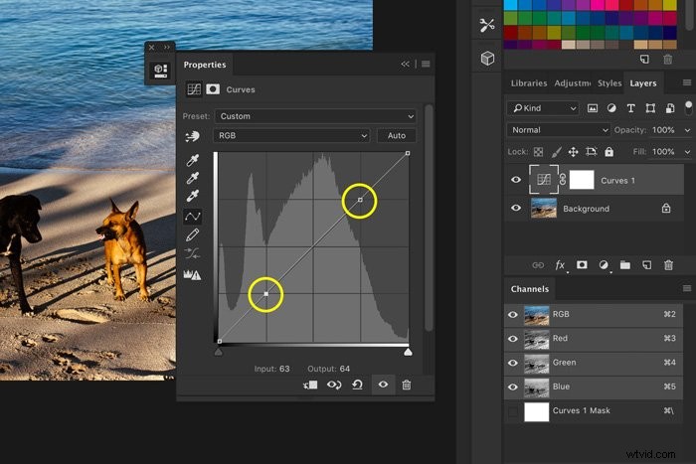
Task: Switch to the Libraries tab
Action: [529, 83]
